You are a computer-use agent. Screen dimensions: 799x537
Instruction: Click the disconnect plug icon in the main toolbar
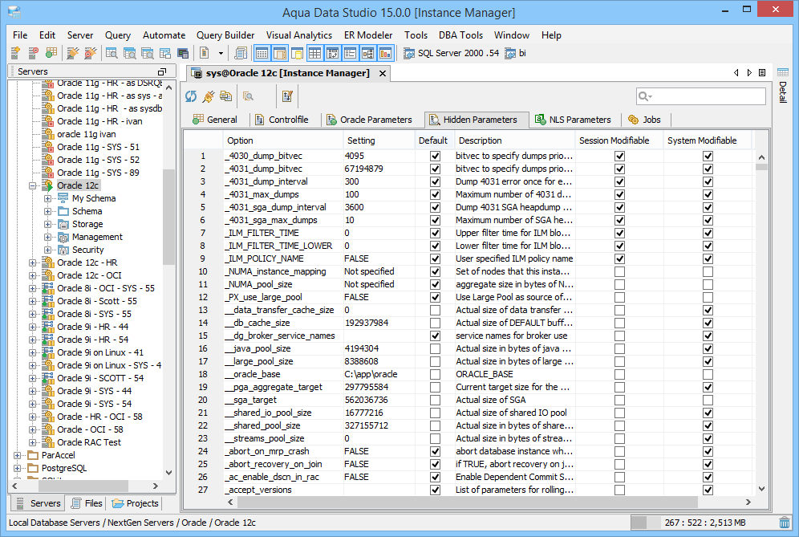point(90,53)
